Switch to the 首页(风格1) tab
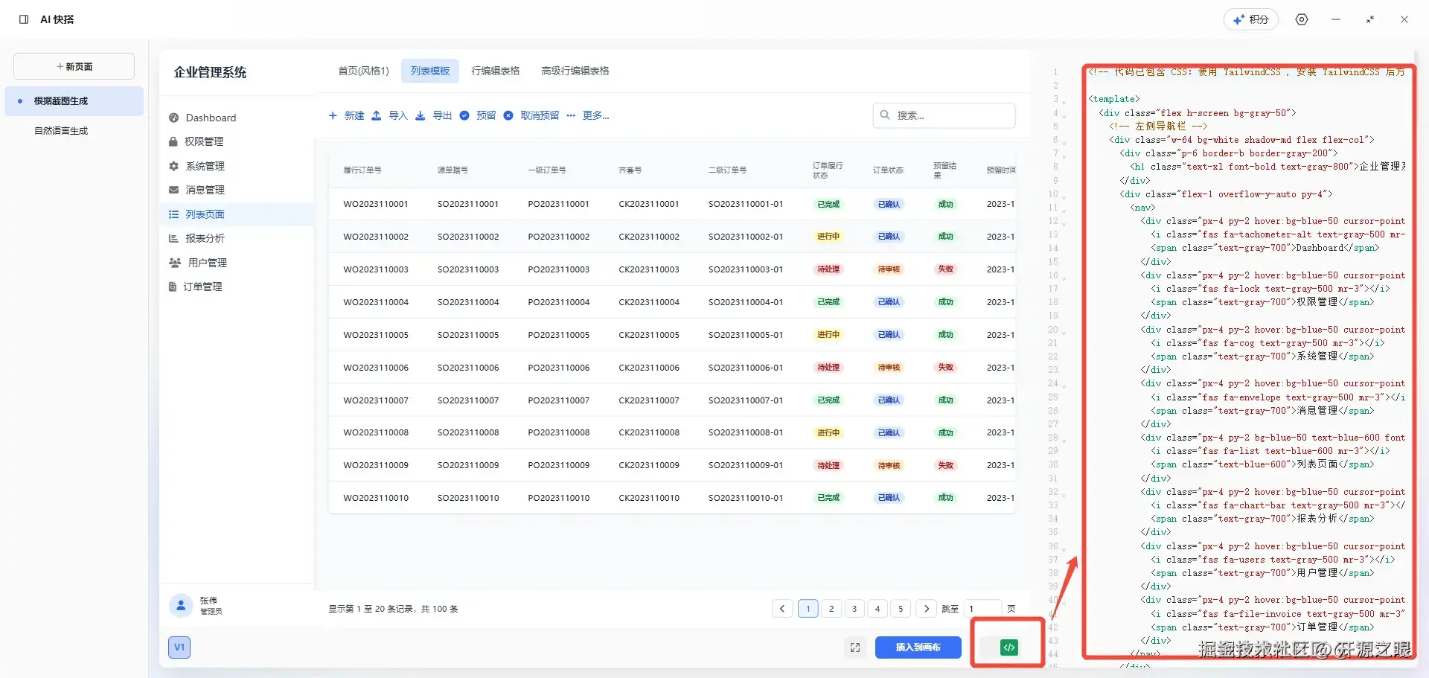This screenshot has height=678, width=1429. (x=364, y=71)
